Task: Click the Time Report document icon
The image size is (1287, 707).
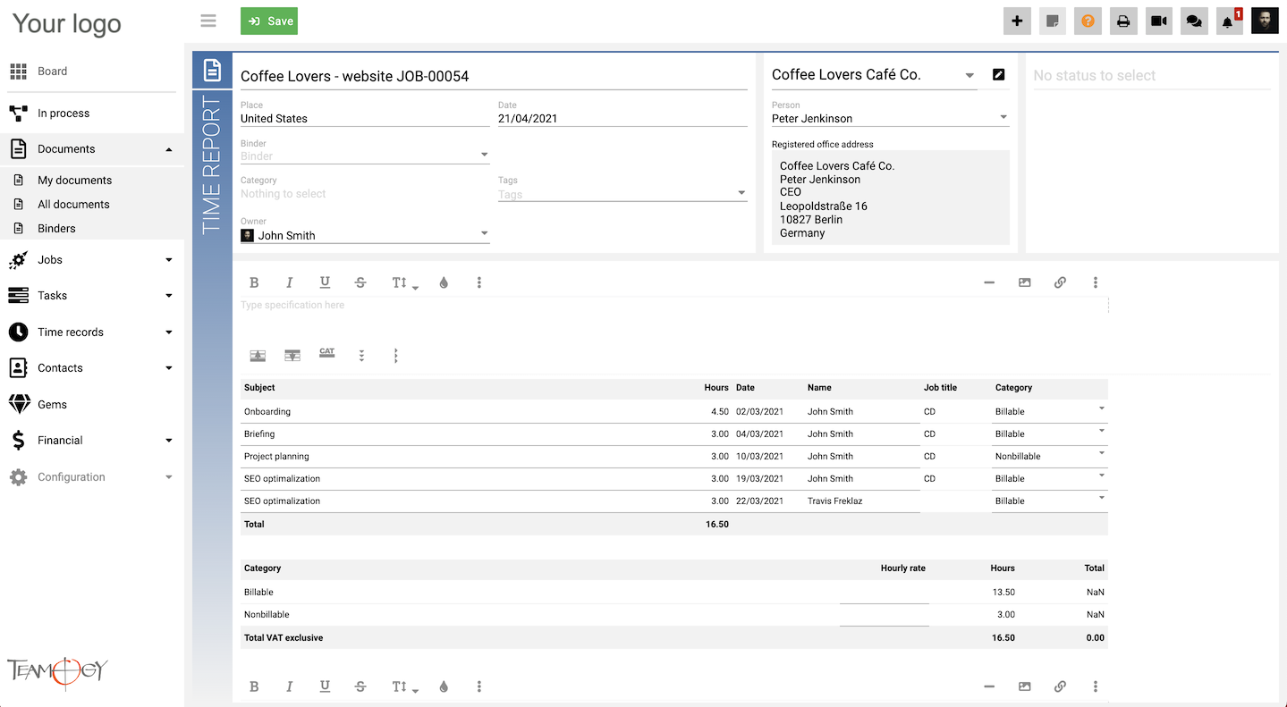Action: [x=212, y=70]
